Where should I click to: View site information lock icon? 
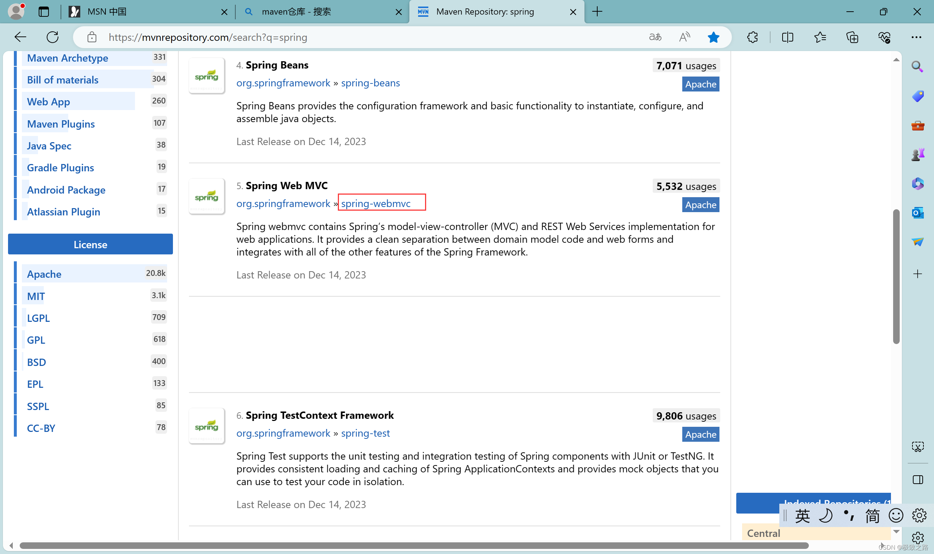click(92, 37)
